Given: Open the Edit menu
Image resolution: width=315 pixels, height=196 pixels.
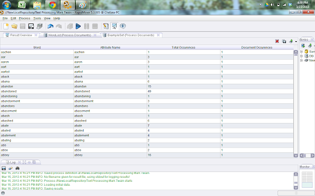Looking at the screenshot, I should point(13,19).
